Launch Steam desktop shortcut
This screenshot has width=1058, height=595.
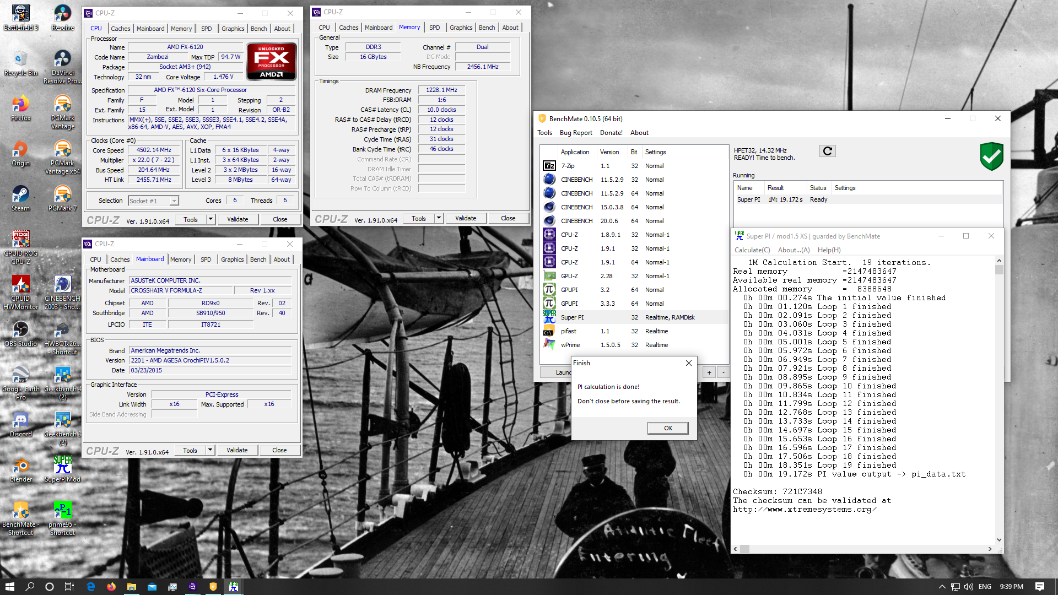tap(21, 199)
